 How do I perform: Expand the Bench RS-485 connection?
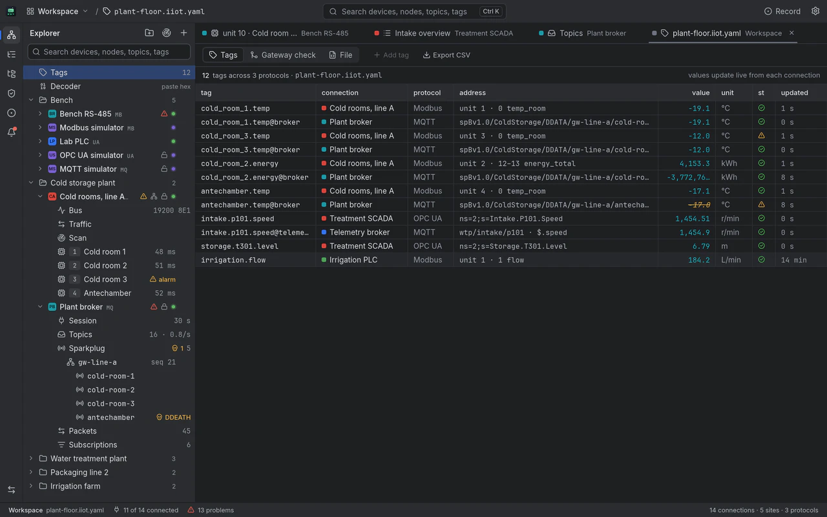40,114
